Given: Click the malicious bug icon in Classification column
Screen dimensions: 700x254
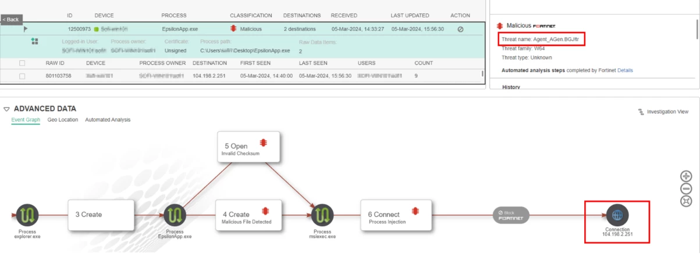Looking at the screenshot, I should tap(233, 28).
